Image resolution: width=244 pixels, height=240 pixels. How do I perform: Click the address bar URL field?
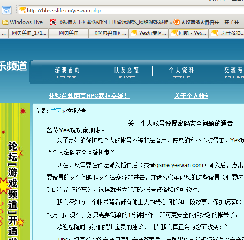pos(131,10)
